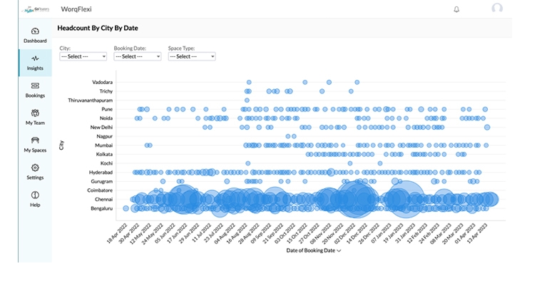Click the Dashboard gauge icon

[35, 31]
